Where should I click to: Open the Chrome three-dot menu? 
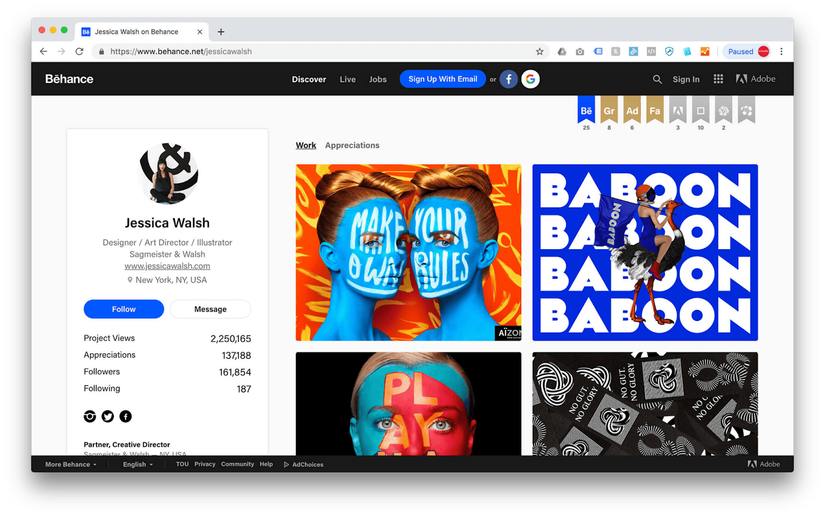[x=781, y=52]
